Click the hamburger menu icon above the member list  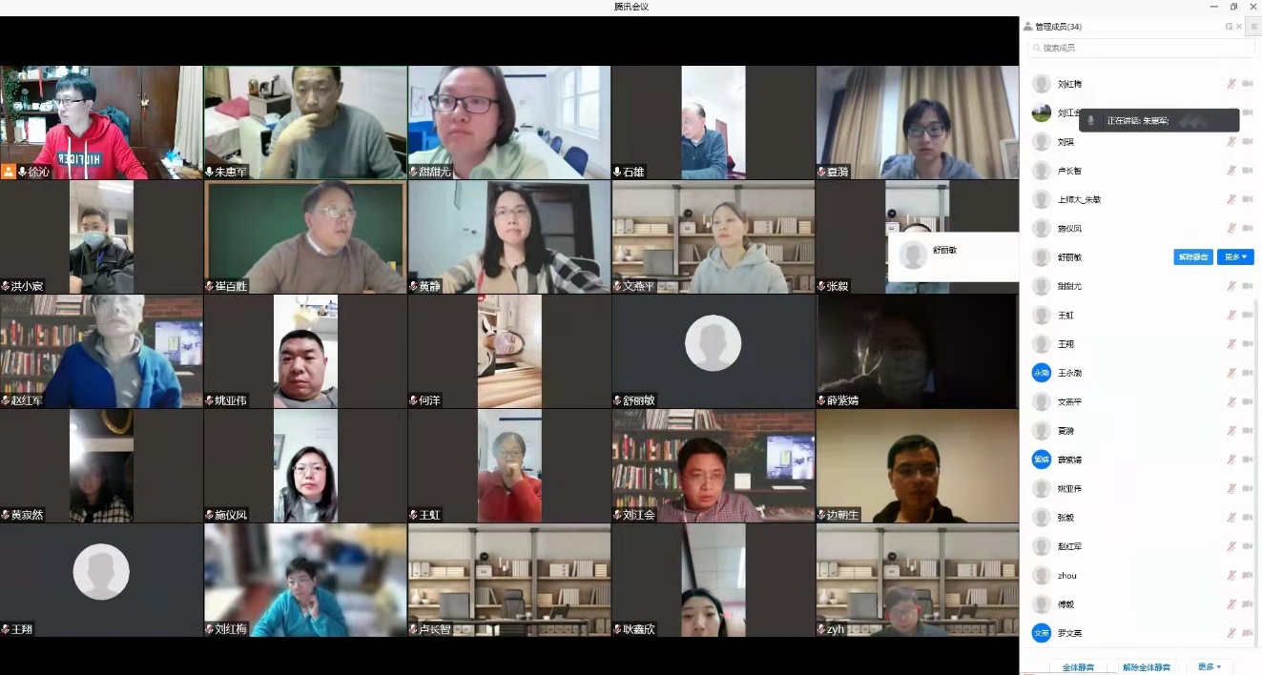[x=1253, y=27]
